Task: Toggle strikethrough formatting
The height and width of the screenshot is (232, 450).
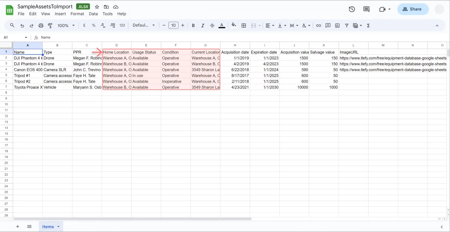Action: click(x=212, y=25)
